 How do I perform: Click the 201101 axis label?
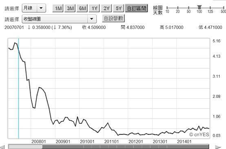(x=111, y=142)
